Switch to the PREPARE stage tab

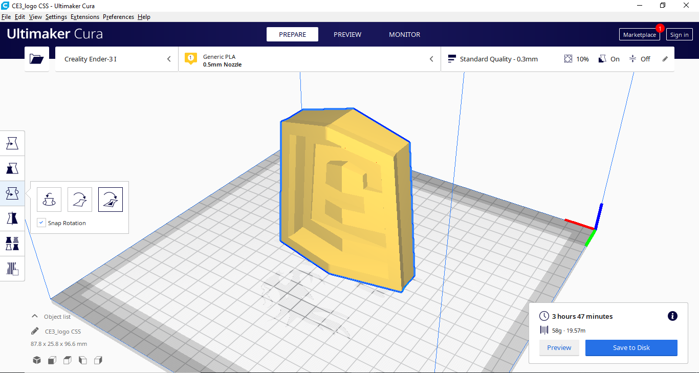pyautogui.click(x=292, y=34)
